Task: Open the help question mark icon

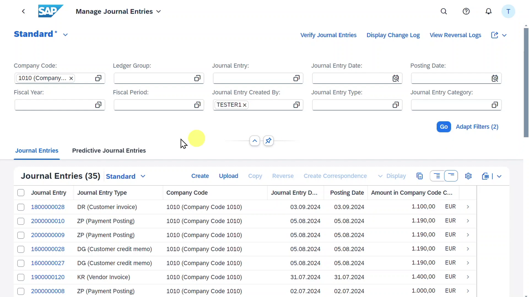Action: pos(466,12)
